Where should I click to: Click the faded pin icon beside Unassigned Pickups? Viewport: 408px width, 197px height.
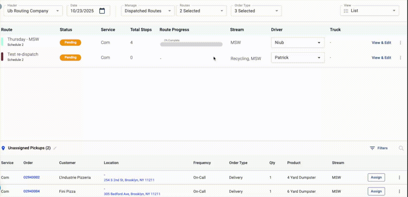pyautogui.click(x=55, y=148)
